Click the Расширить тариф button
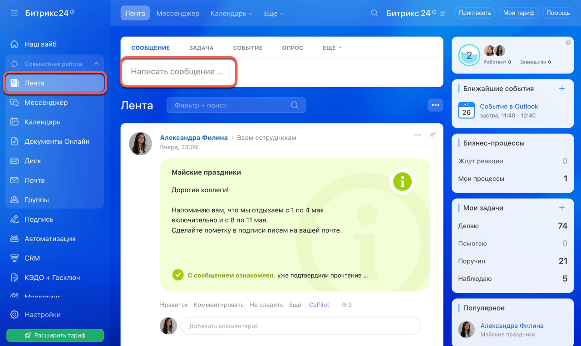This screenshot has width=581, height=346. click(x=55, y=336)
